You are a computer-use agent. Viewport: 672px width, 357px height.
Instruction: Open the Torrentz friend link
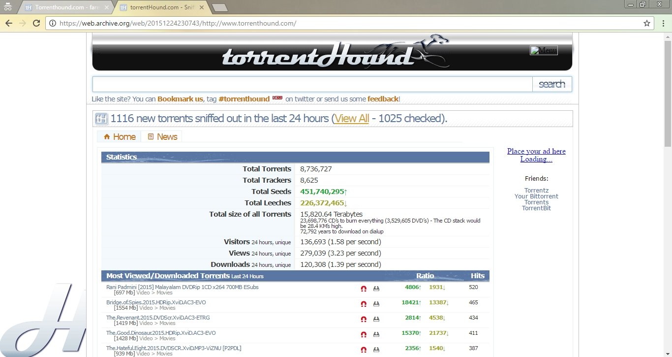(x=536, y=191)
